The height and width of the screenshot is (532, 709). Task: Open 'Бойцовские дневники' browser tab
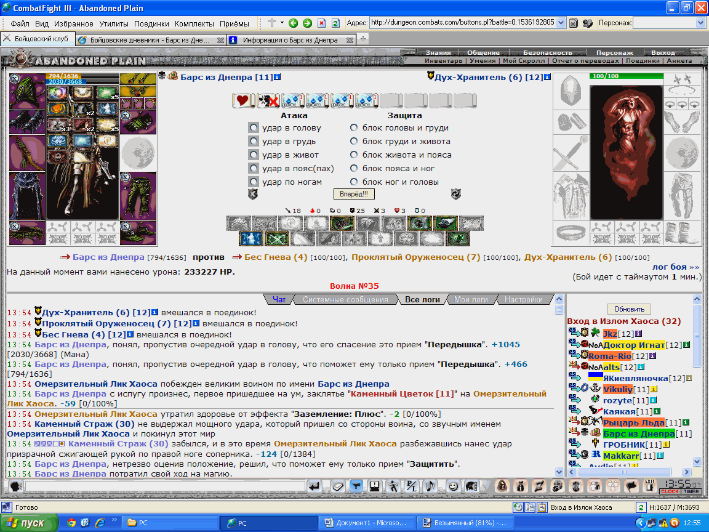coord(151,40)
